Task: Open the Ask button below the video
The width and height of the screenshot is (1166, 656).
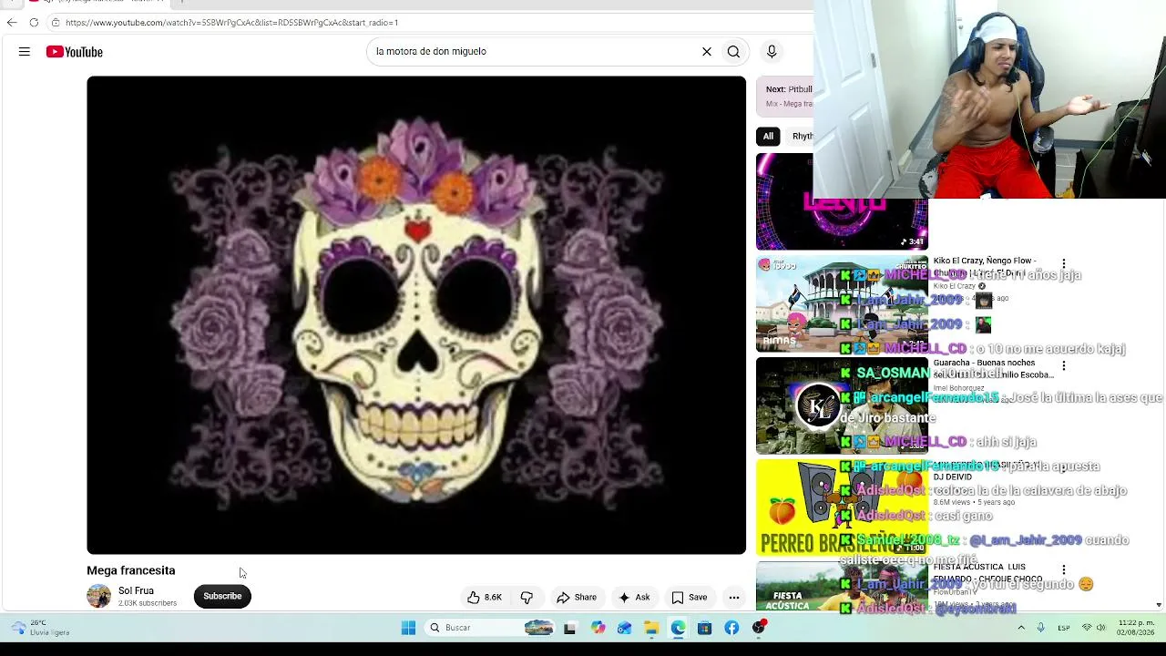Action: [x=634, y=598]
